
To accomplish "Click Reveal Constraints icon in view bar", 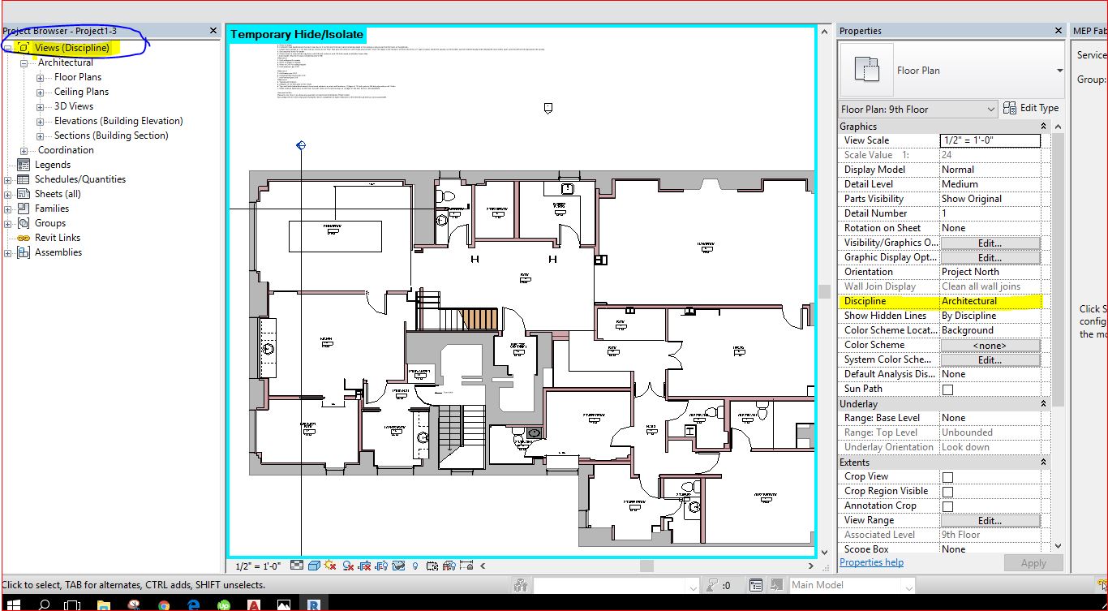I will [466, 566].
